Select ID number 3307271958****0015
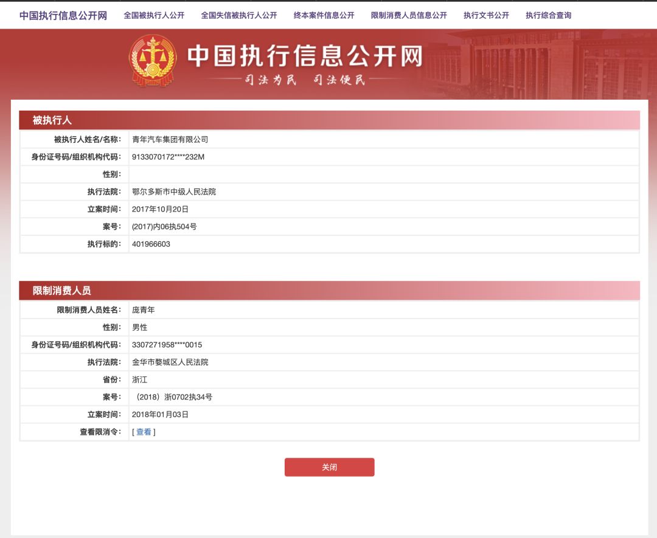 coord(167,345)
